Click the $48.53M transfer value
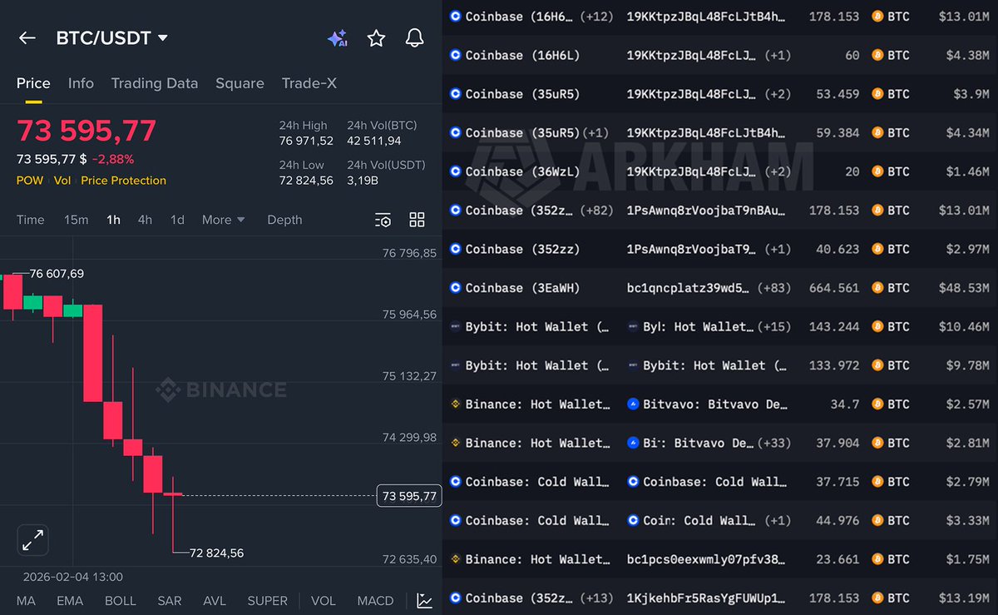998x615 pixels. [964, 288]
